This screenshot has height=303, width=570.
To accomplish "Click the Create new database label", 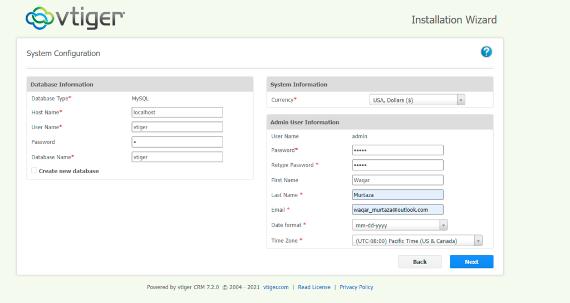I will pyautogui.click(x=68, y=171).
